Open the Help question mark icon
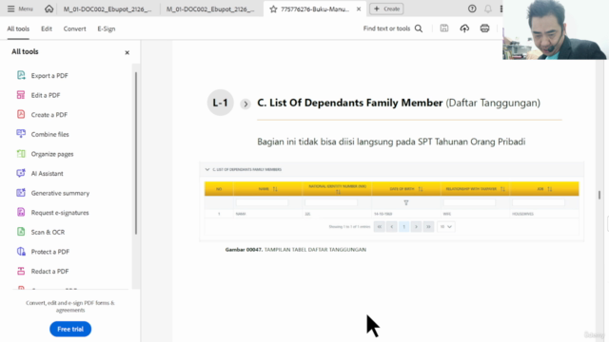This screenshot has height=342, width=609. point(472,9)
